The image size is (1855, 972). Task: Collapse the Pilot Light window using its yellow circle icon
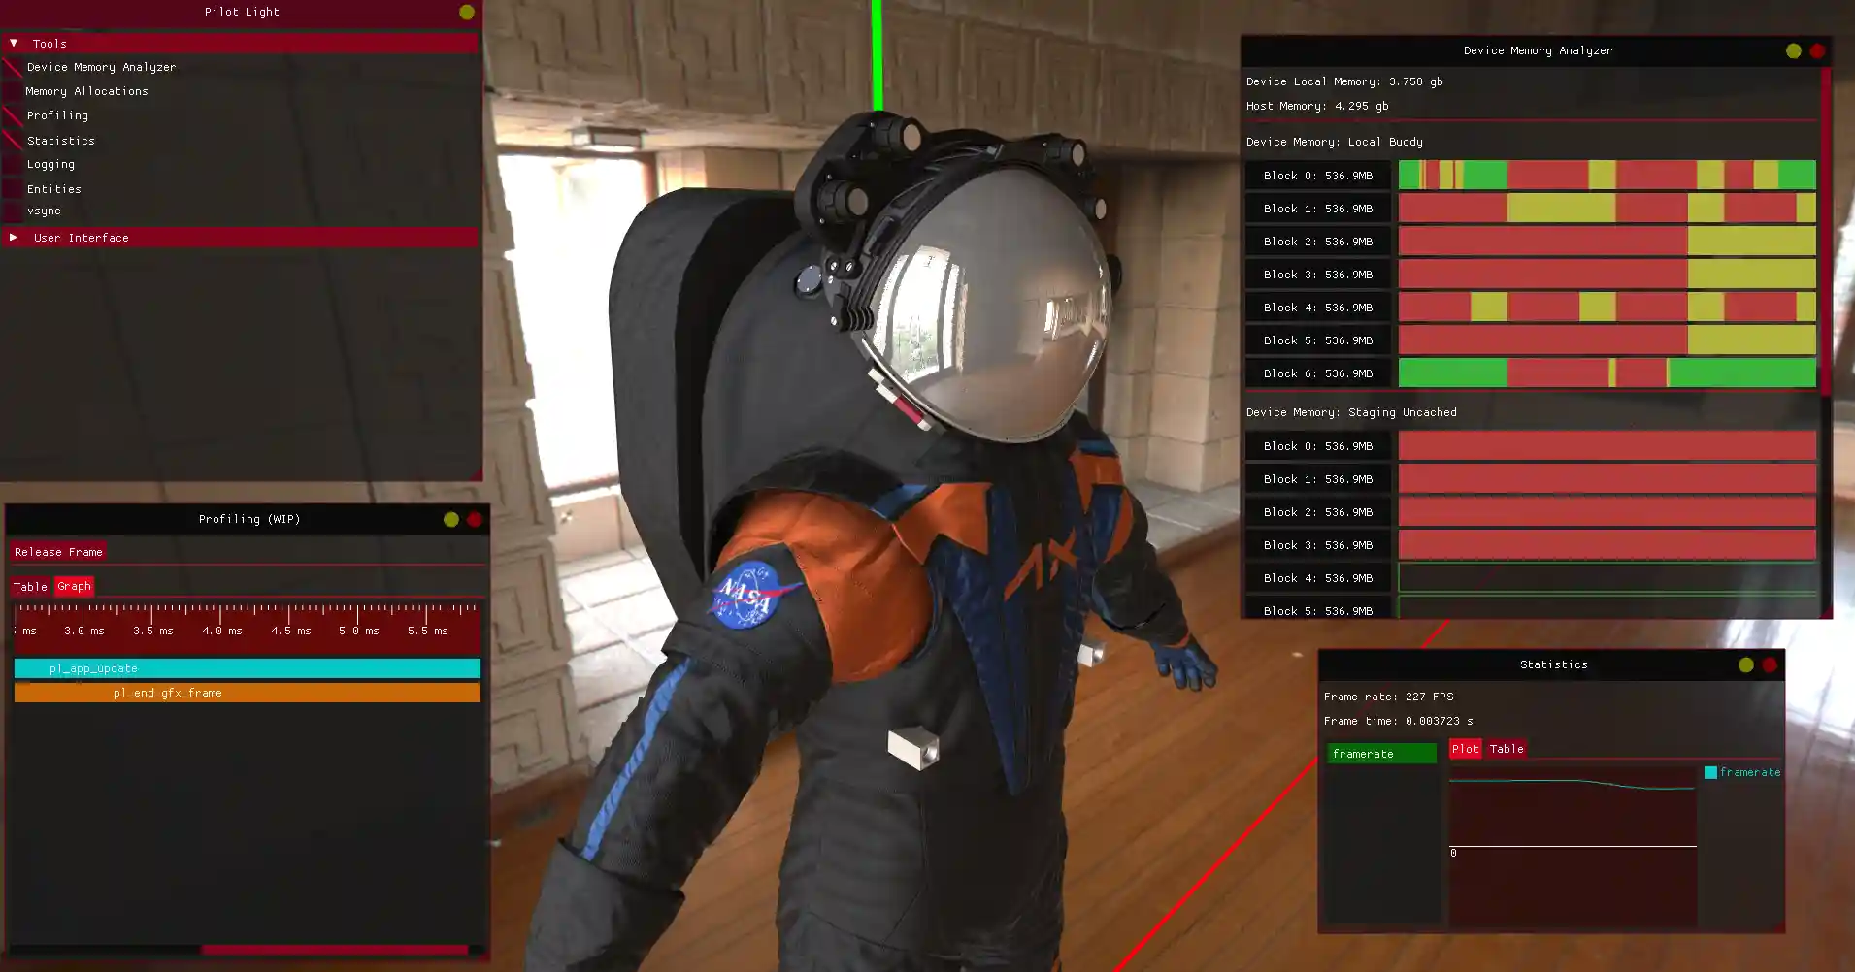[x=466, y=13]
